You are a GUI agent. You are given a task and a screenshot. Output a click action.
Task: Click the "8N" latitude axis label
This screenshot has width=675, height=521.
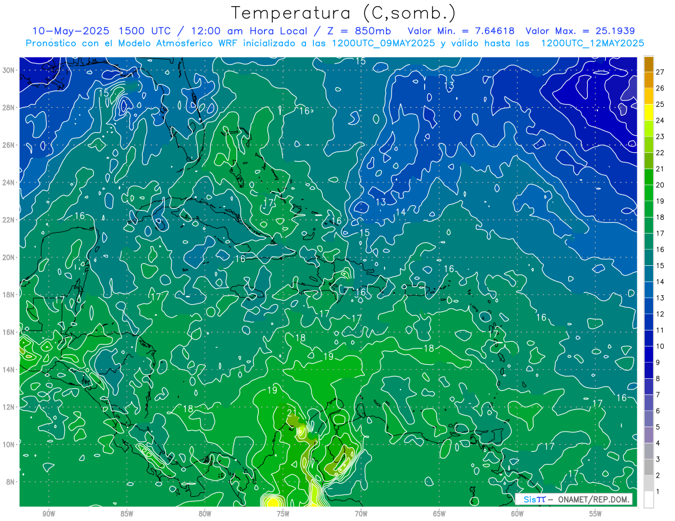[11, 482]
